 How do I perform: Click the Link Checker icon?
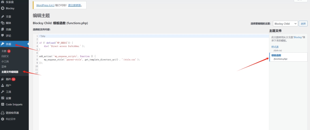pyautogui.click(x=3, y=113)
